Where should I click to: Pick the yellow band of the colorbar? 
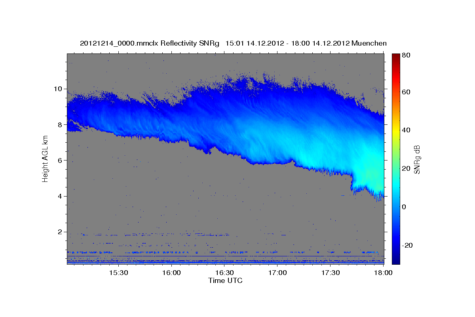pos(396,131)
